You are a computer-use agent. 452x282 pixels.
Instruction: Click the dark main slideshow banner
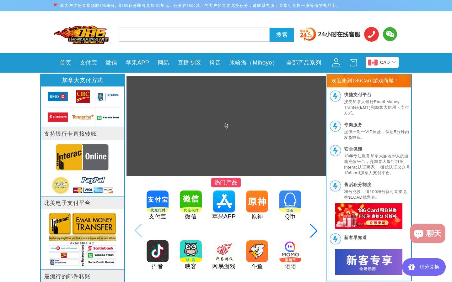pyautogui.click(x=226, y=126)
